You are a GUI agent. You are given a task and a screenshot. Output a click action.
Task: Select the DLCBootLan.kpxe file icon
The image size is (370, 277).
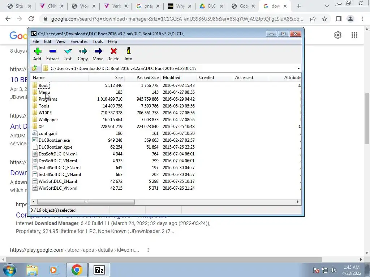(x=35, y=147)
